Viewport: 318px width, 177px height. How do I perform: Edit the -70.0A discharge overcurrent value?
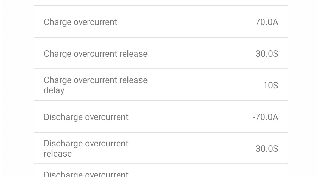(x=265, y=117)
